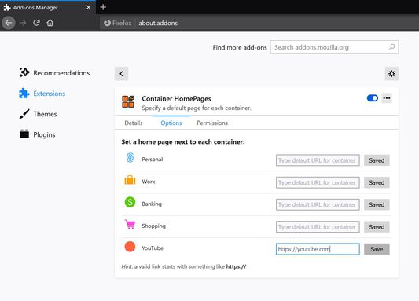This screenshot has height=301, width=419.
Task: Save the YouTube container home page
Action: pos(377,249)
